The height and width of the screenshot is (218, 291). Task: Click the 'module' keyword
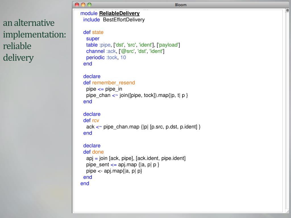tap(89, 13)
